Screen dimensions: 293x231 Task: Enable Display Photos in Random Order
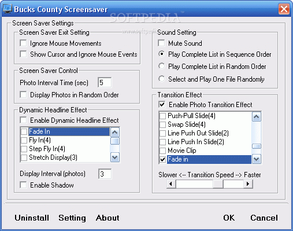point(23,95)
